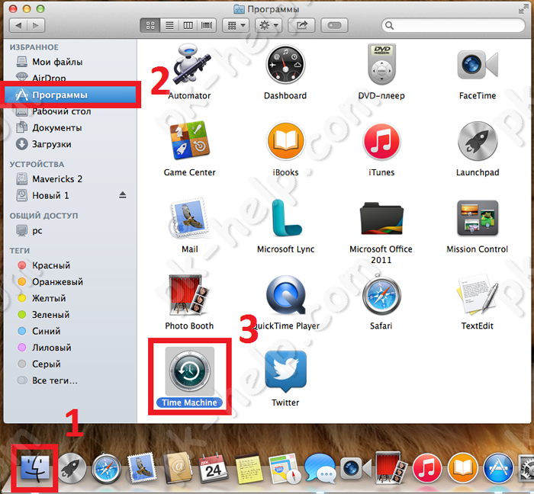
Task: Open FaceTime camera in the Dock
Action: coord(355,468)
